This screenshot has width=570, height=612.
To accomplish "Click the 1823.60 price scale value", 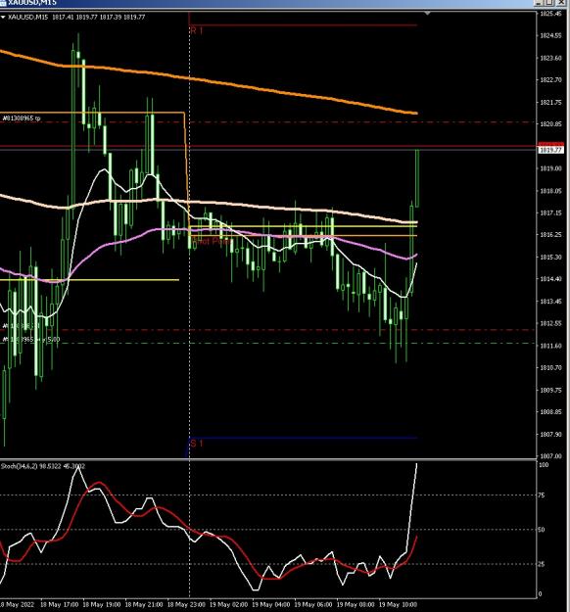I will click(x=550, y=58).
